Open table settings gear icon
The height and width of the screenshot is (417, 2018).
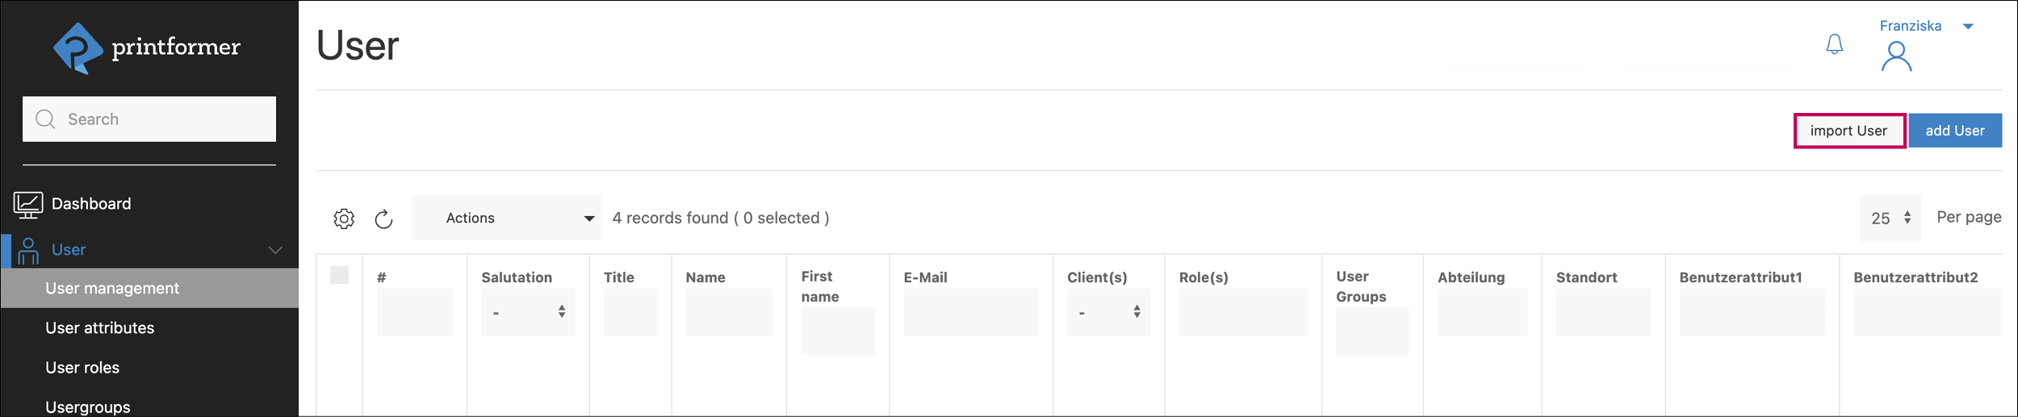344,219
